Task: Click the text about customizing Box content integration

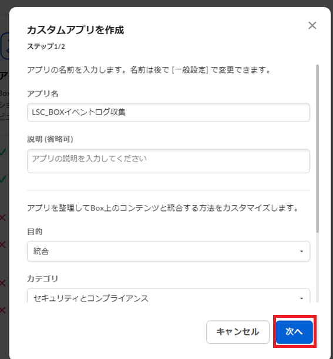Action: coord(163,208)
